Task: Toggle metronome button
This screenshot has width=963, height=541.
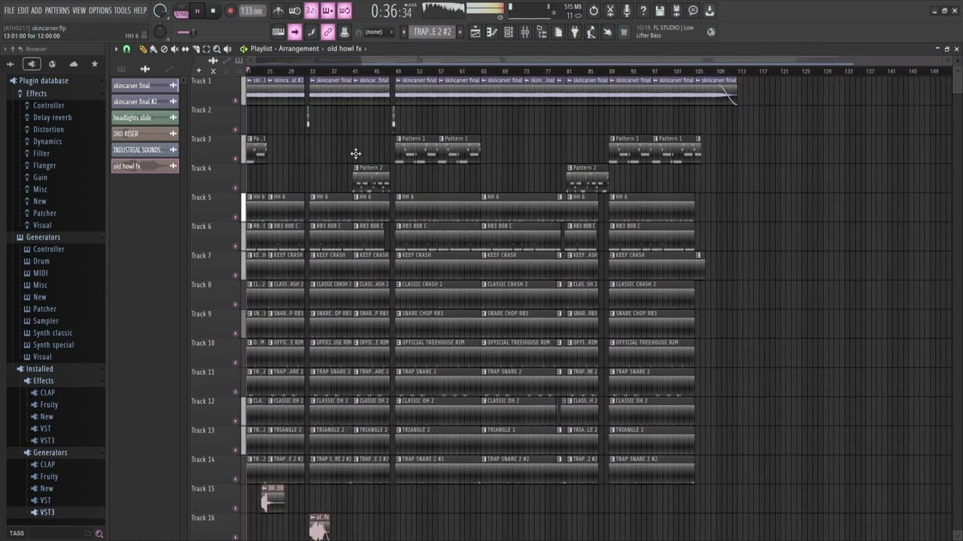Action: [278, 11]
